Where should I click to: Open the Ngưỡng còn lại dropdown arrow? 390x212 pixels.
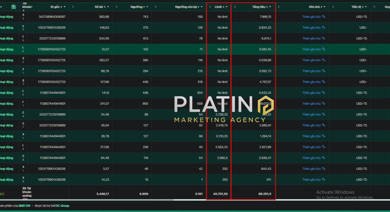tap(202, 7)
